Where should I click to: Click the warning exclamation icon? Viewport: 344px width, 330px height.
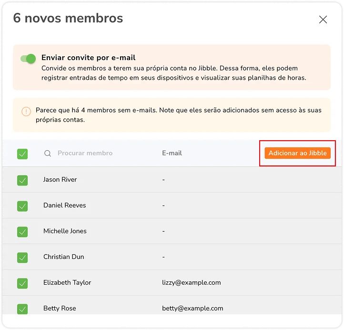(26, 112)
